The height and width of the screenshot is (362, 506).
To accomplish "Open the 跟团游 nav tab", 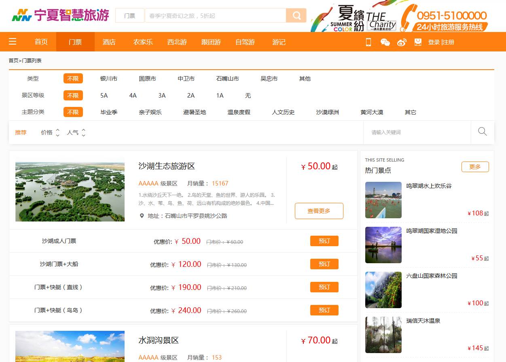I will [211, 42].
